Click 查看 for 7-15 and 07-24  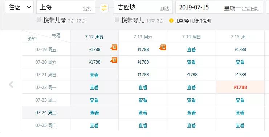[240, 113]
